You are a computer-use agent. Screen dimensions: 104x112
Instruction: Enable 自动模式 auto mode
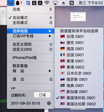click(x=31, y=18)
